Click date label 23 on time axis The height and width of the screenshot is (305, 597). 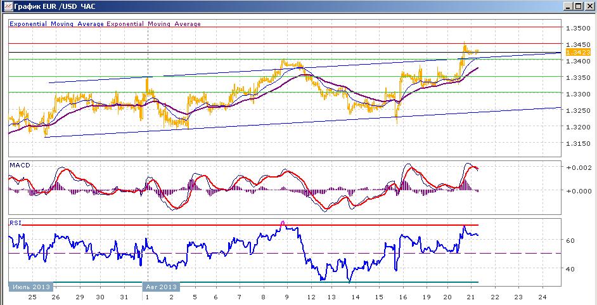coord(518,297)
